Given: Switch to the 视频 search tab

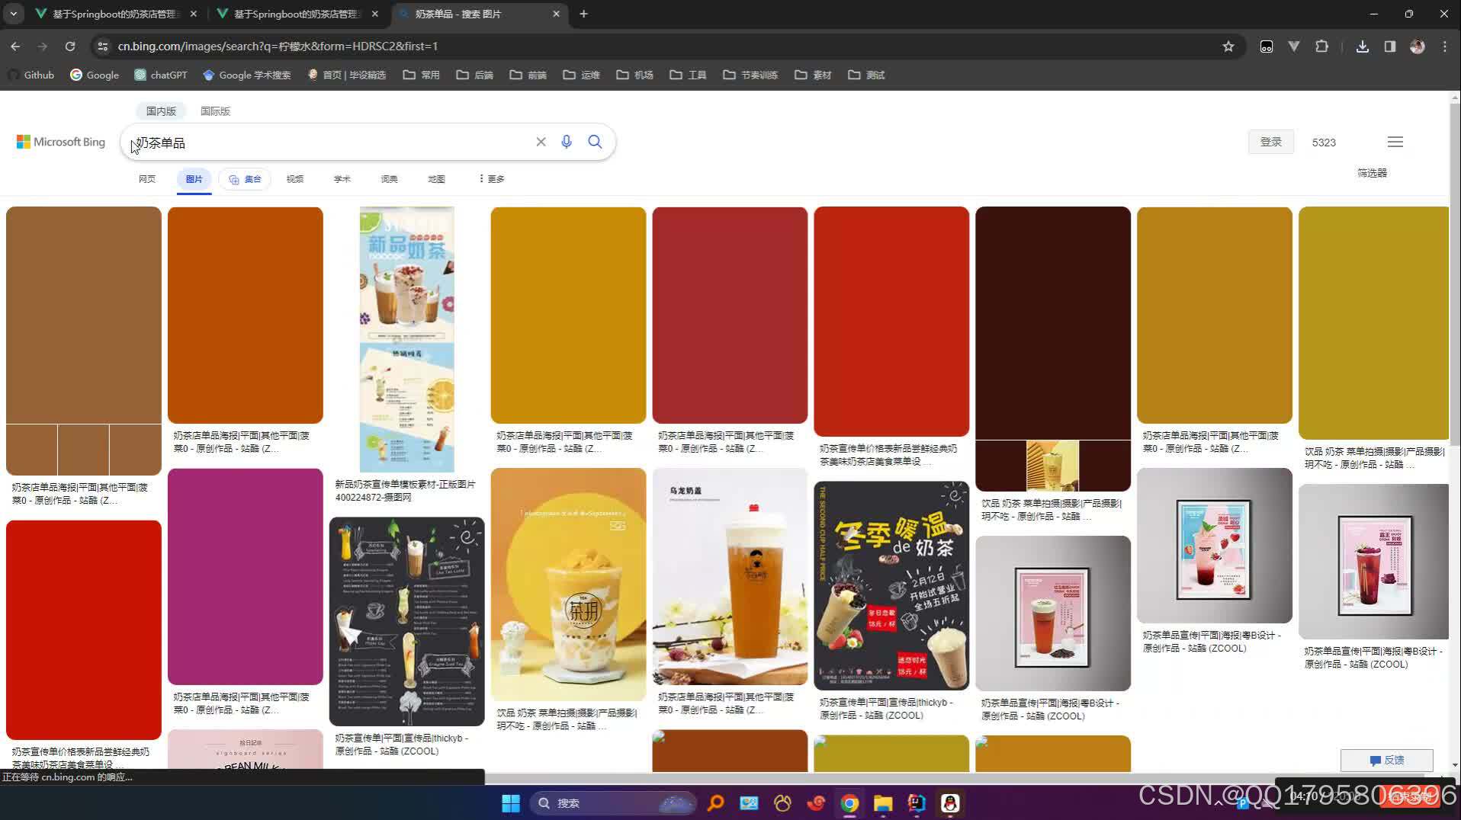Looking at the screenshot, I should click(x=294, y=178).
